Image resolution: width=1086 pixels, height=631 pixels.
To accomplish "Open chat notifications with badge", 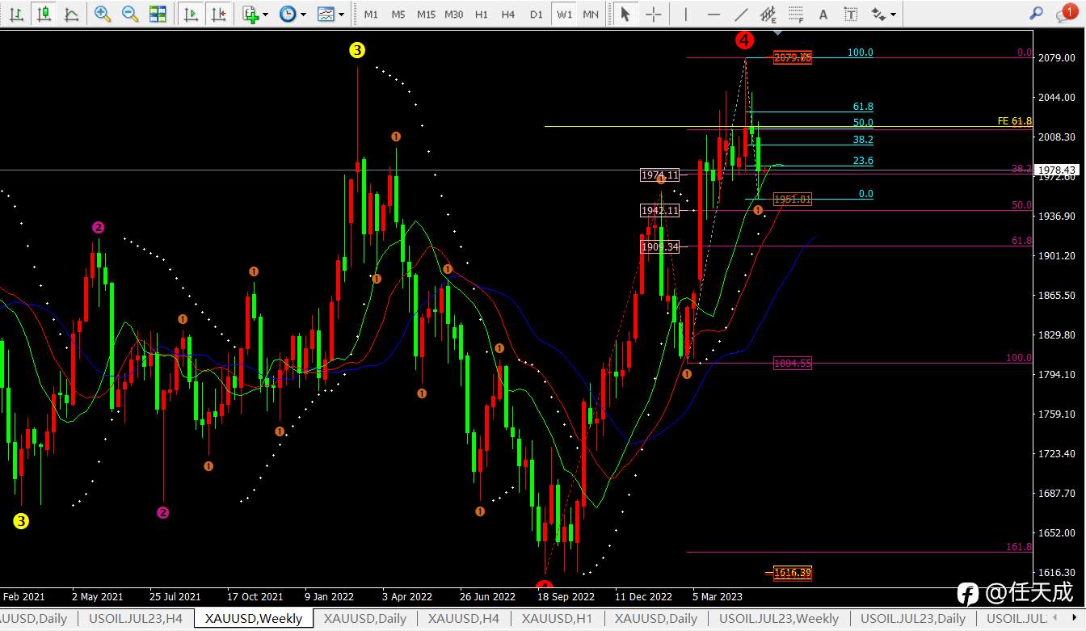I will [1066, 13].
